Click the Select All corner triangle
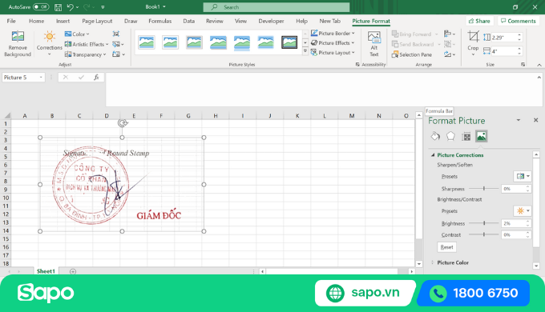The height and width of the screenshot is (312, 545). (6, 115)
